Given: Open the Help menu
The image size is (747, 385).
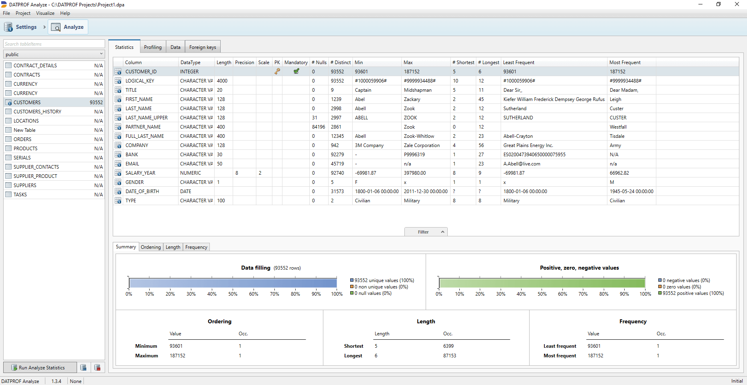Looking at the screenshot, I should (x=65, y=13).
